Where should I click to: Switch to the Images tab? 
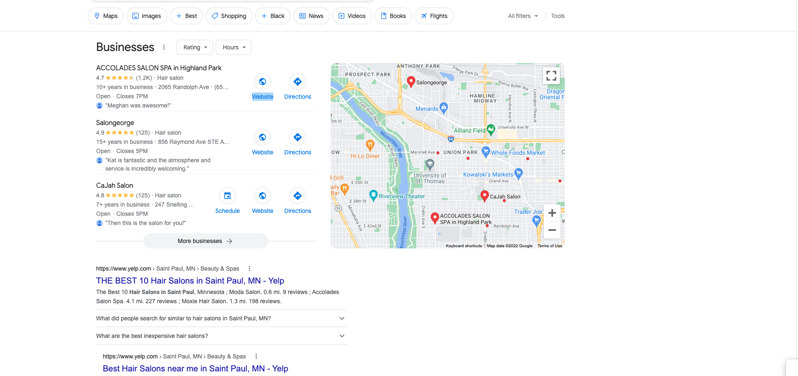[147, 16]
